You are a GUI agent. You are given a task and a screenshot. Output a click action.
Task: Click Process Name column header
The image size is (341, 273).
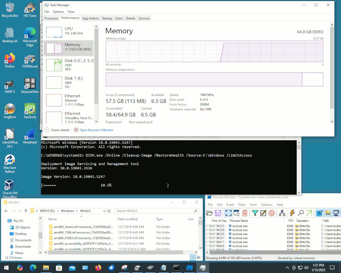click(x=239, y=220)
